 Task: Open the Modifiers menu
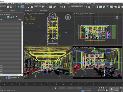tap(13, 4)
